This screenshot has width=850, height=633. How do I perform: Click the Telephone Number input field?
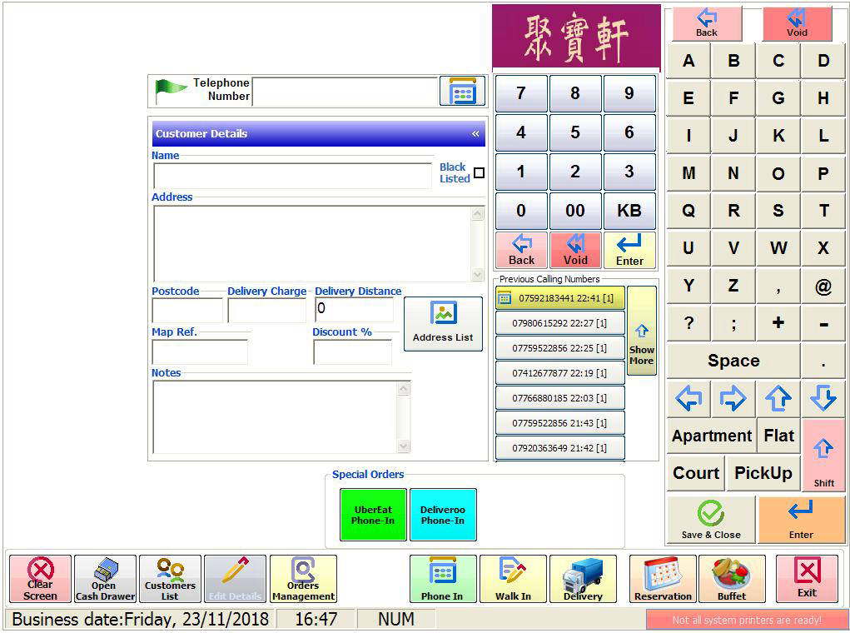(x=345, y=91)
